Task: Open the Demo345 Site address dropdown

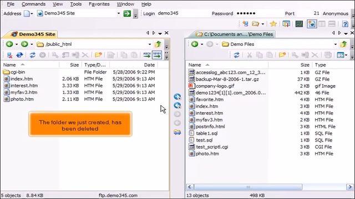Action: (118, 13)
